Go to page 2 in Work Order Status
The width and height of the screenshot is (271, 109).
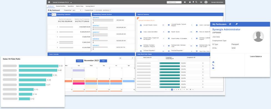point(174,90)
